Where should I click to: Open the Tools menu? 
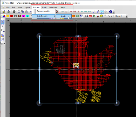[x=44, y=8]
